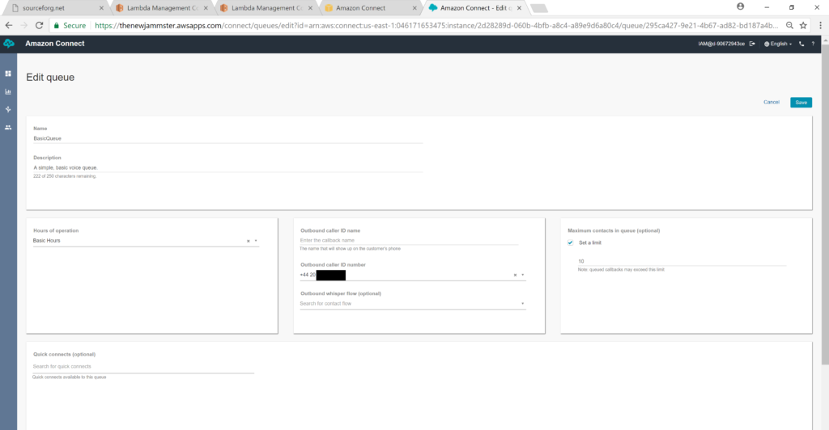Viewport: 829px width, 430px height.
Task: Open the metrics chart icon in sidebar
Action: pyautogui.click(x=8, y=92)
